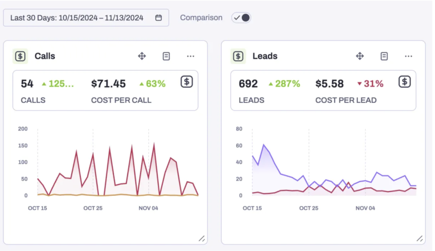Click OCT 25 label on Leads chart
435x251 pixels.
point(309,208)
